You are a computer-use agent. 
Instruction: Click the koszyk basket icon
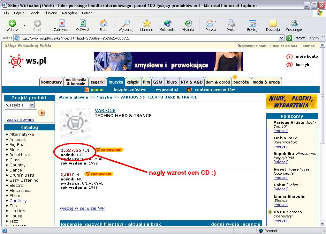289,65
